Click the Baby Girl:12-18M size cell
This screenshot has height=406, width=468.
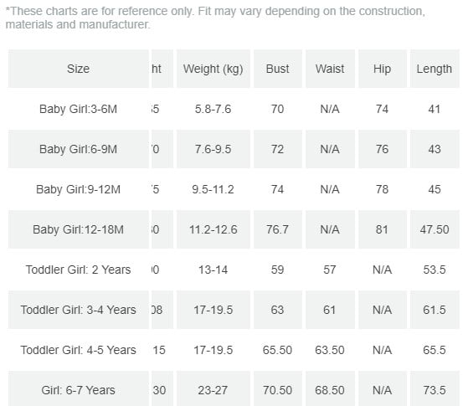point(78,229)
